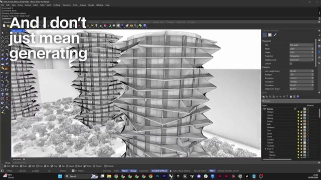
Task: Toggle Gumball (CPlane) in status bar
Action: point(159,171)
